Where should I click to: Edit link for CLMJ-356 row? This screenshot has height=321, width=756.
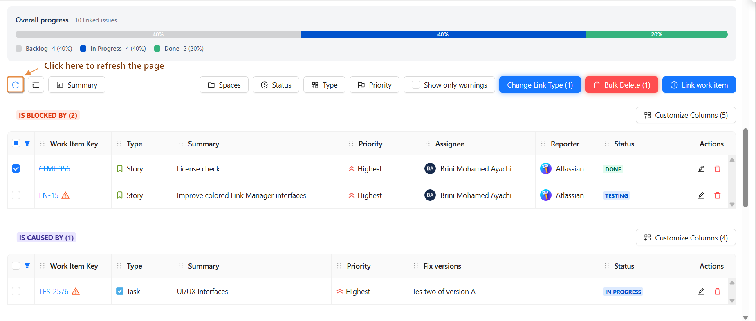(701, 169)
